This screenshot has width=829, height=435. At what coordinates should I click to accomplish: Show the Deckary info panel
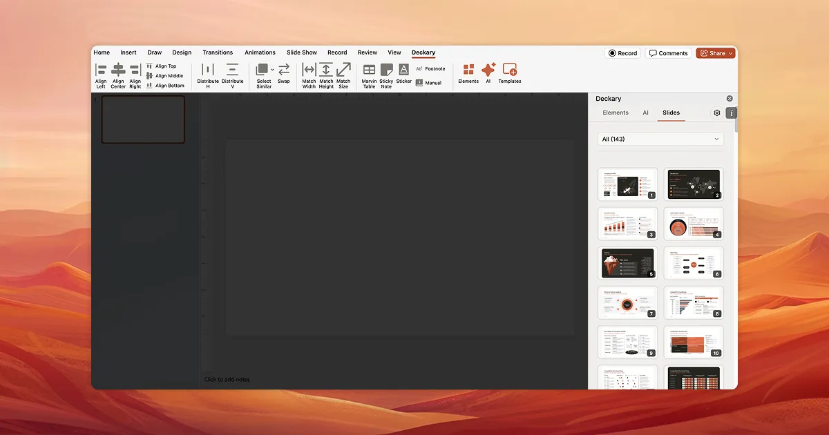[731, 113]
